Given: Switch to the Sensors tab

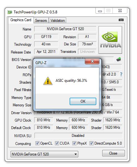Looking at the screenshot, I should 41,20.
